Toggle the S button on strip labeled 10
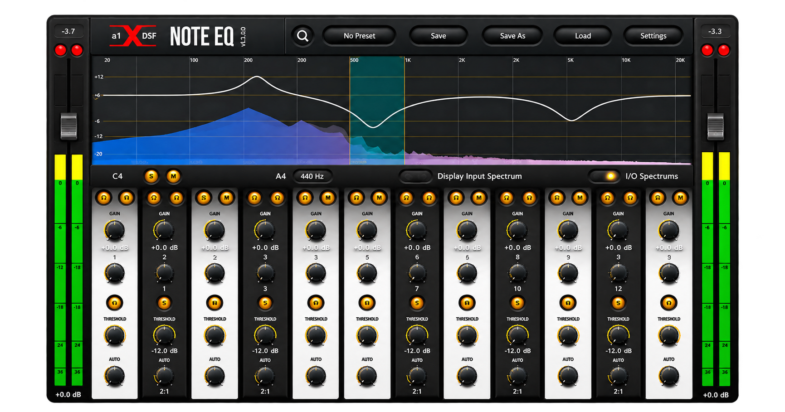 [x=517, y=303]
